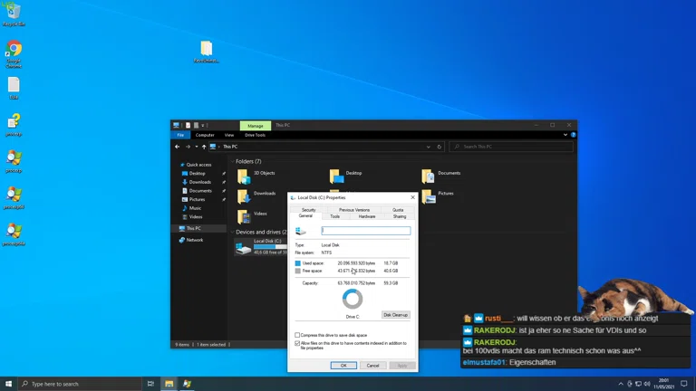
Task: Open the Windows Start menu
Action: [8, 384]
